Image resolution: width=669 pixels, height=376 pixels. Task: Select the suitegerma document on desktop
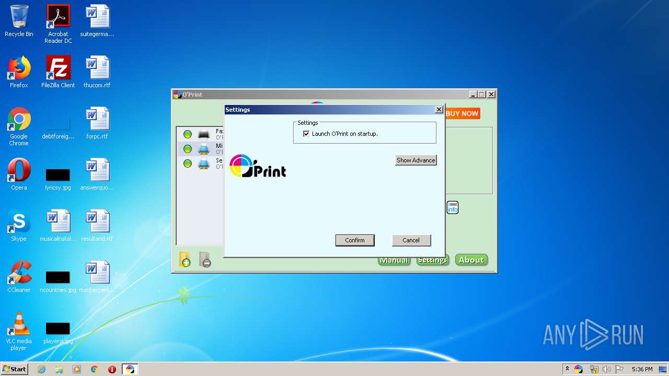coord(97,21)
